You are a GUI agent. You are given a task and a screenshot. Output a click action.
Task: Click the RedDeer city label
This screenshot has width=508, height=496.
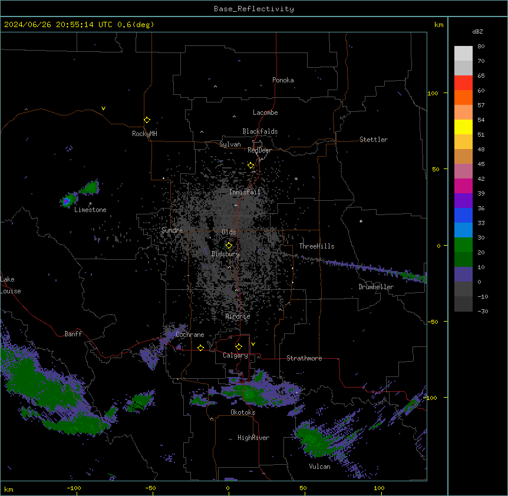point(259,150)
